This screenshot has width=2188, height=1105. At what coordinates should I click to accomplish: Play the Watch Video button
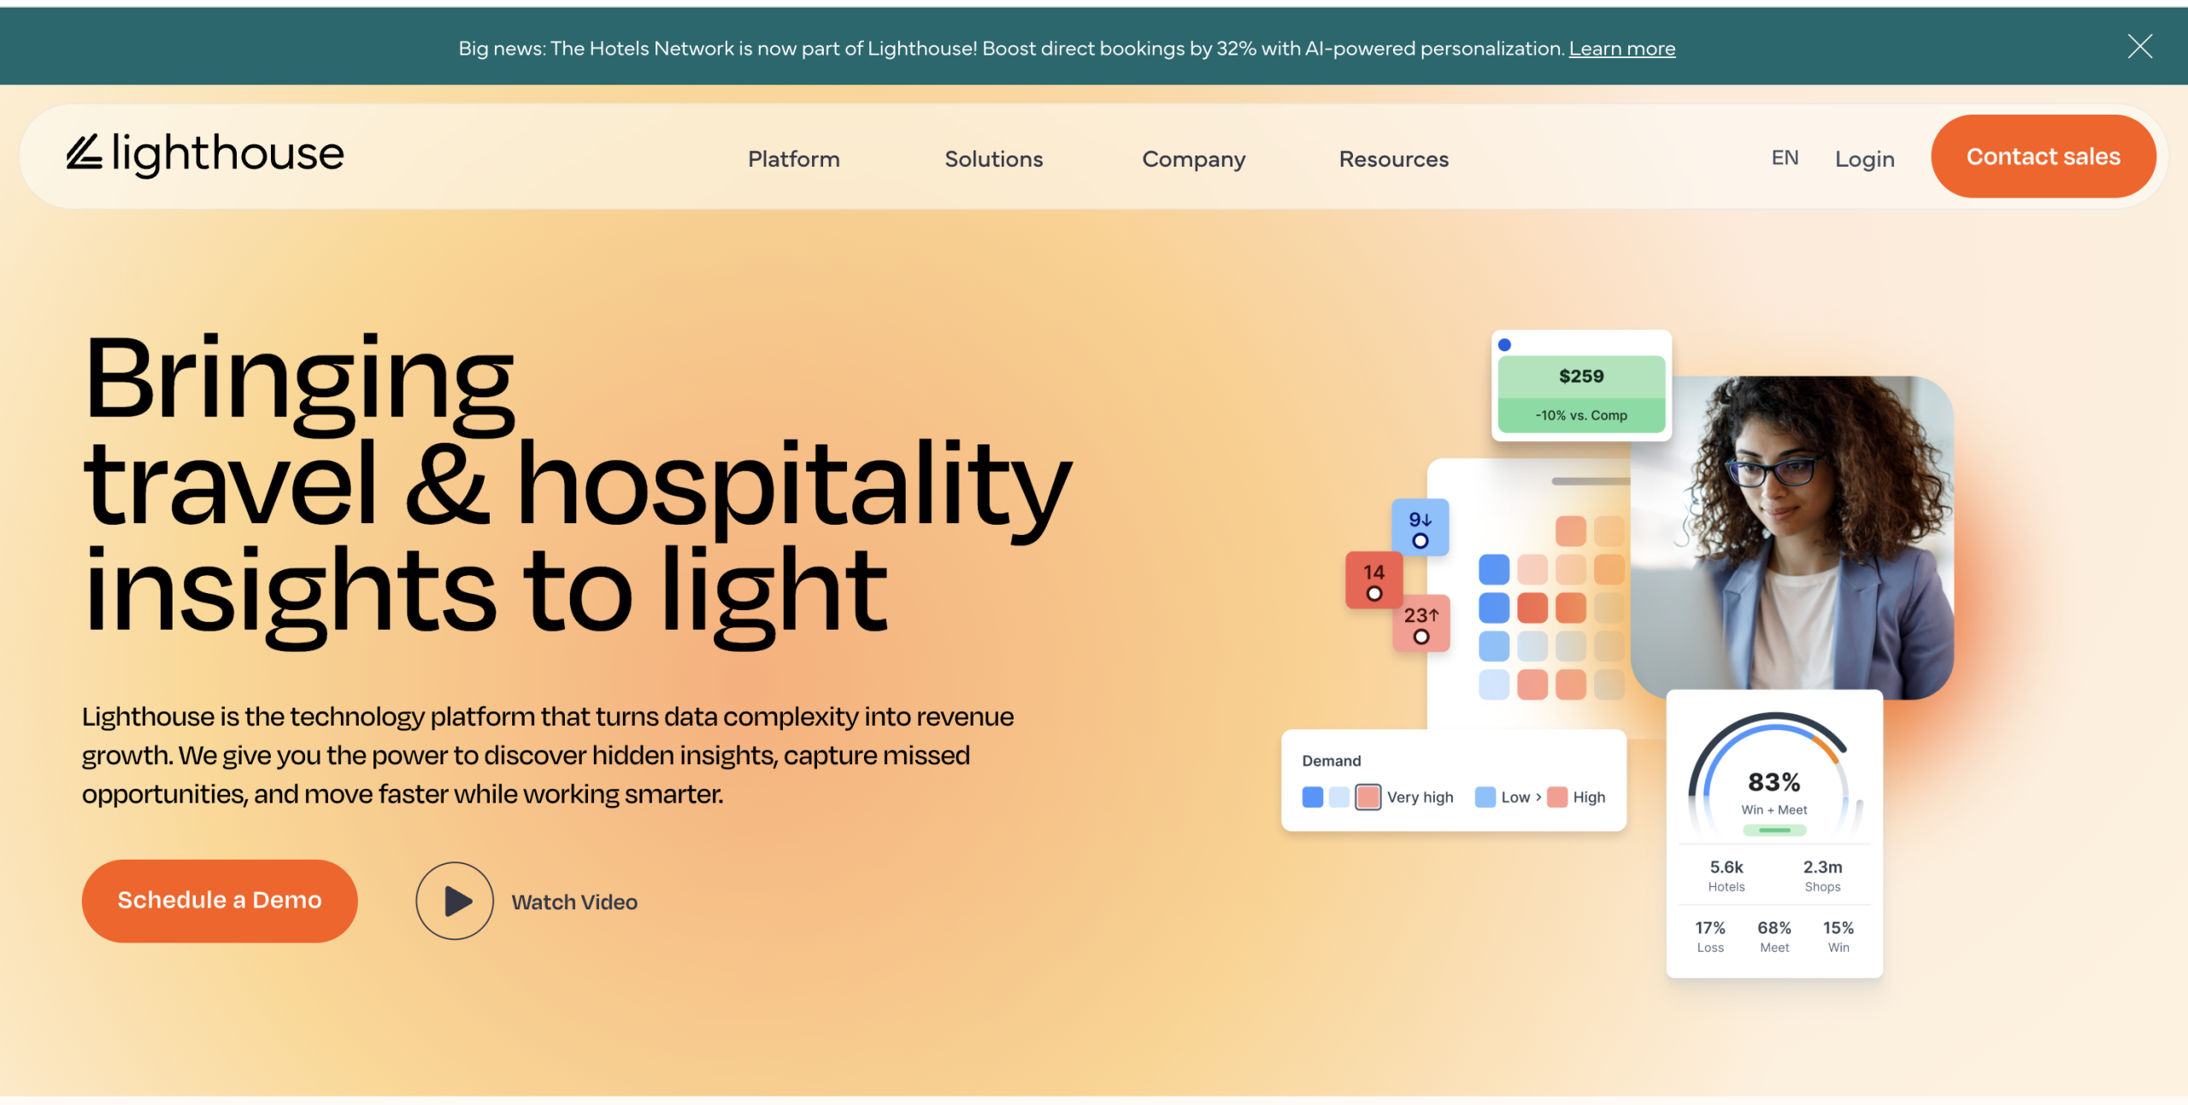coord(455,901)
